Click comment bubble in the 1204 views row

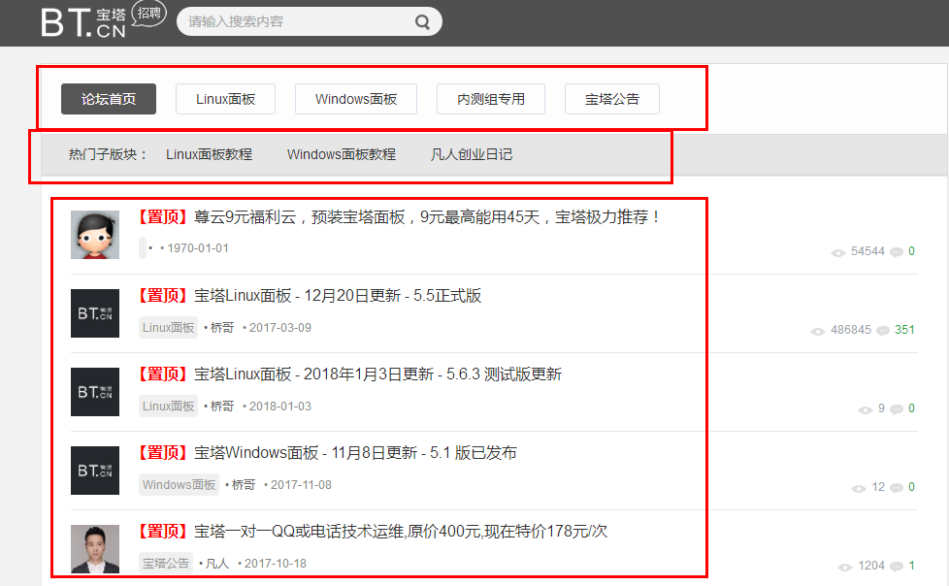(897, 567)
